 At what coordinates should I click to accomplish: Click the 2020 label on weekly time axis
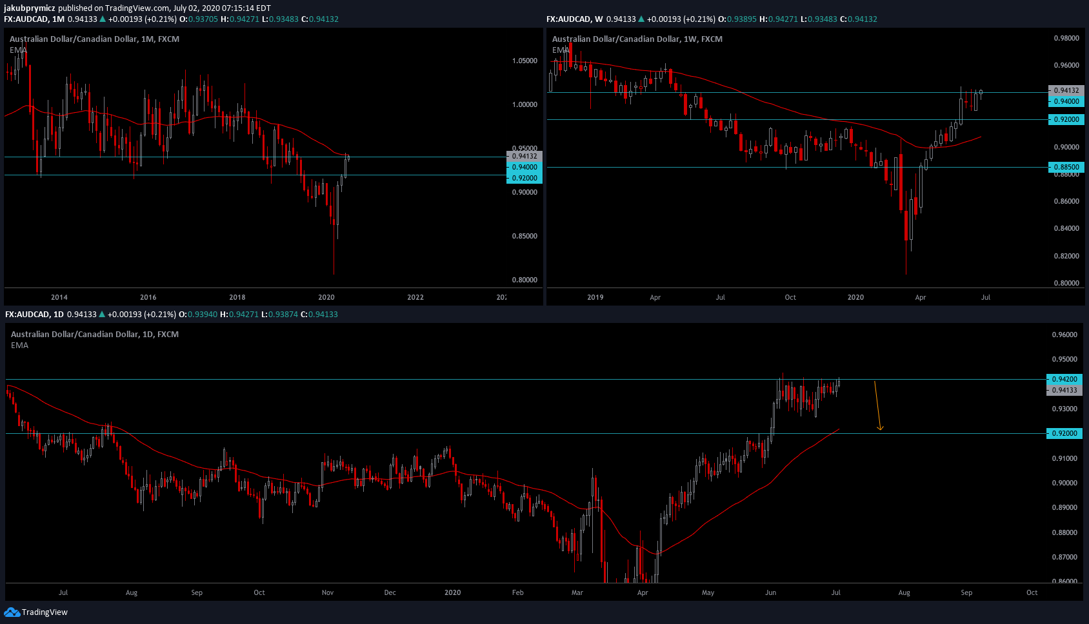click(855, 297)
